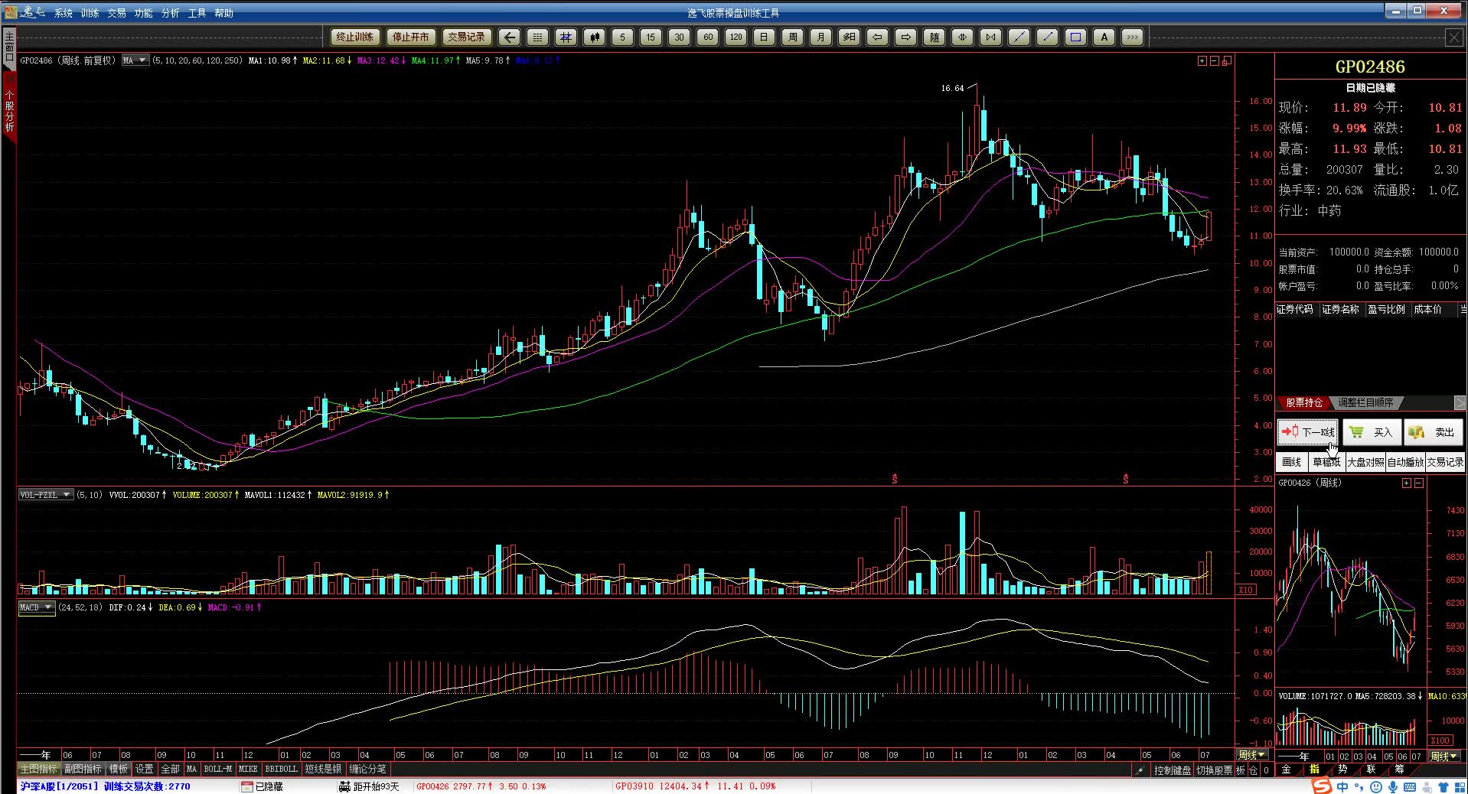Screen dimensions: 1468x794
Task: Open the 帮助 menu
Action: (224, 13)
